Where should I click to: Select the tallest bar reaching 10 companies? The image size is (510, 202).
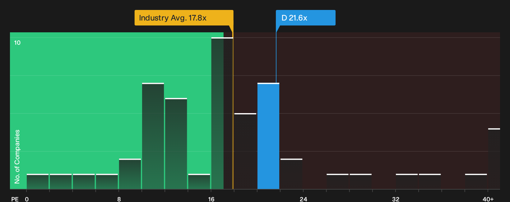(222, 113)
